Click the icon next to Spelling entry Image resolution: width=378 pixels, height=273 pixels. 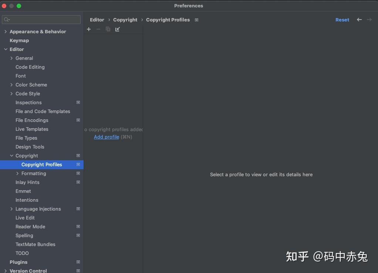[78, 235]
